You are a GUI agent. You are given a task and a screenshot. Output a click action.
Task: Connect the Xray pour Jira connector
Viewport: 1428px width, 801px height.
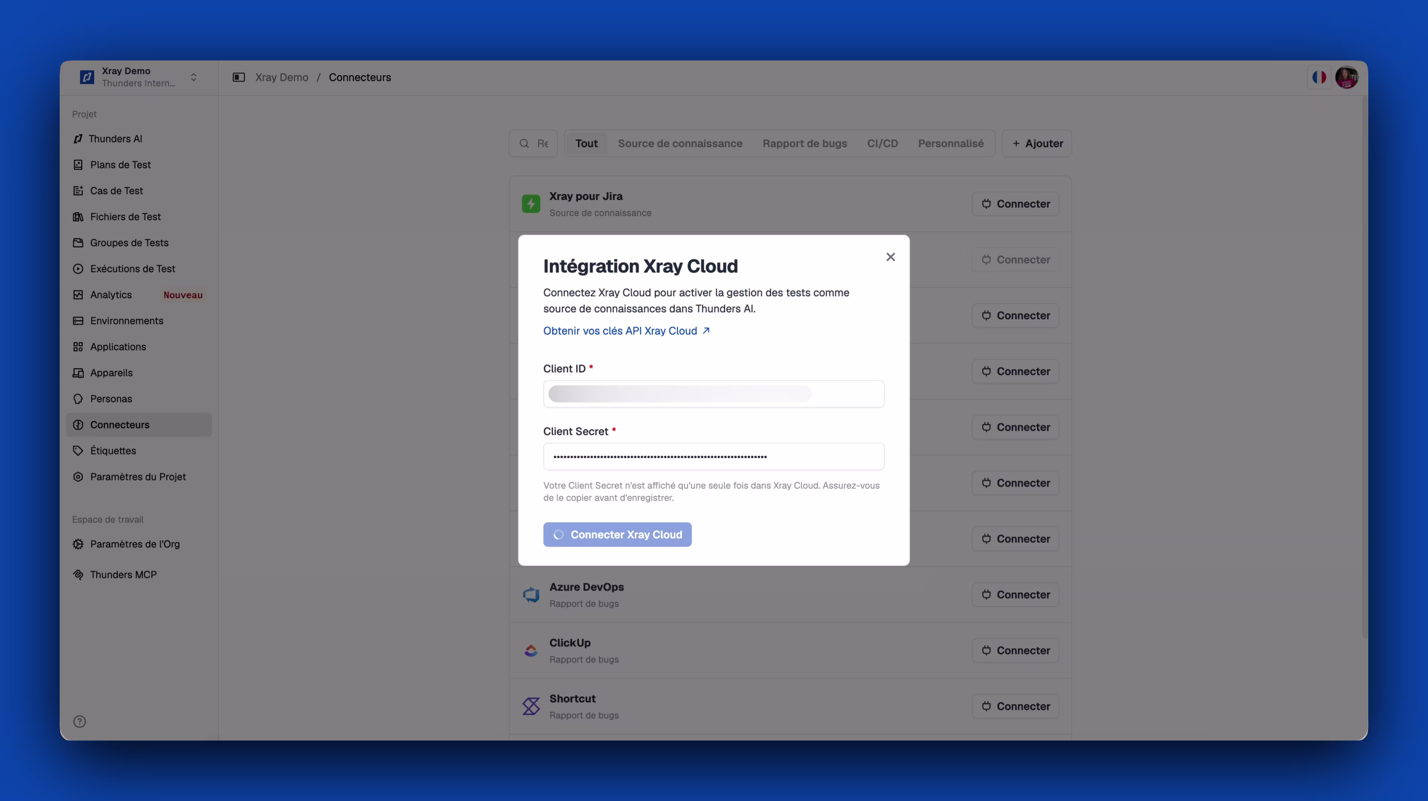click(x=1015, y=204)
